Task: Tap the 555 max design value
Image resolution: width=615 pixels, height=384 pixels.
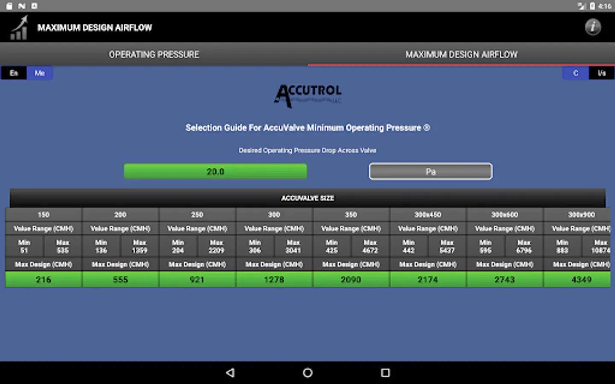Action: [120, 279]
